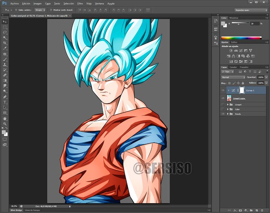Open Línea de tiempo panel

click(33, 210)
